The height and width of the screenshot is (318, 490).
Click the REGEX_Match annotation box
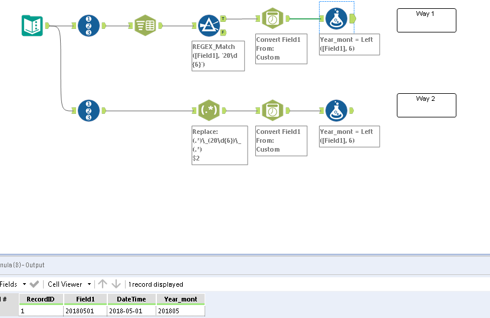click(x=218, y=56)
